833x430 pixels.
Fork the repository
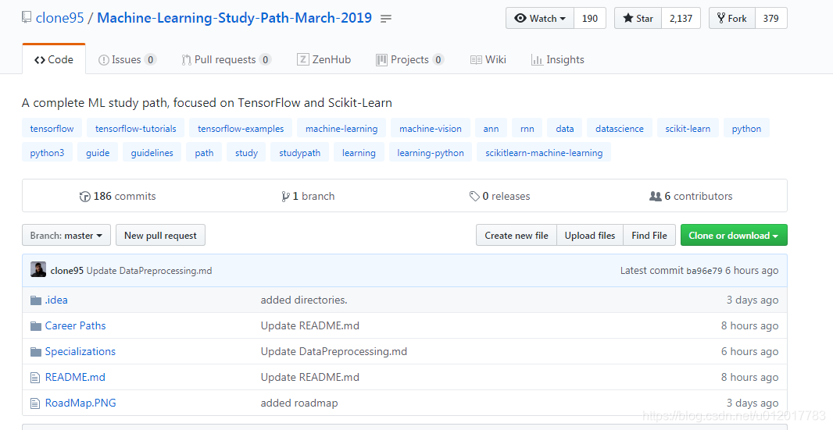pyautogui.click(x=731, y=18)
